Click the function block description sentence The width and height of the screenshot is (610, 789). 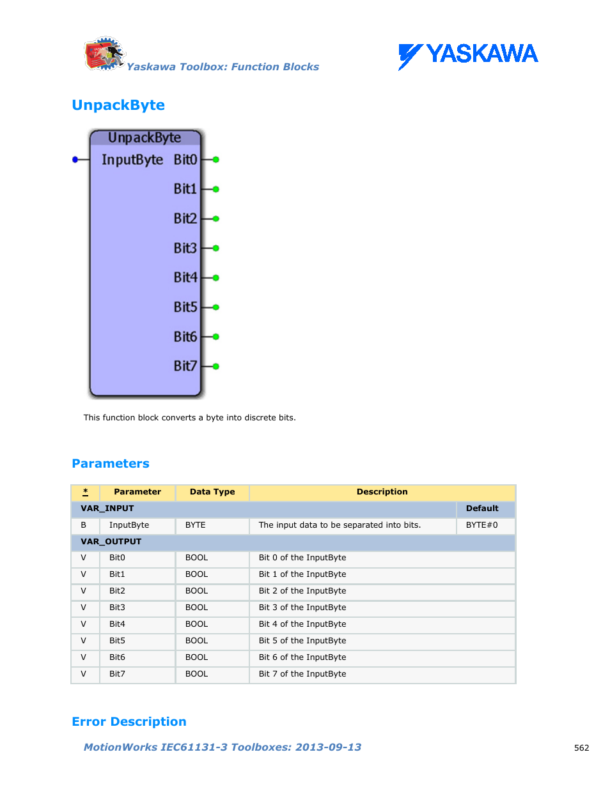pos(189,418)
